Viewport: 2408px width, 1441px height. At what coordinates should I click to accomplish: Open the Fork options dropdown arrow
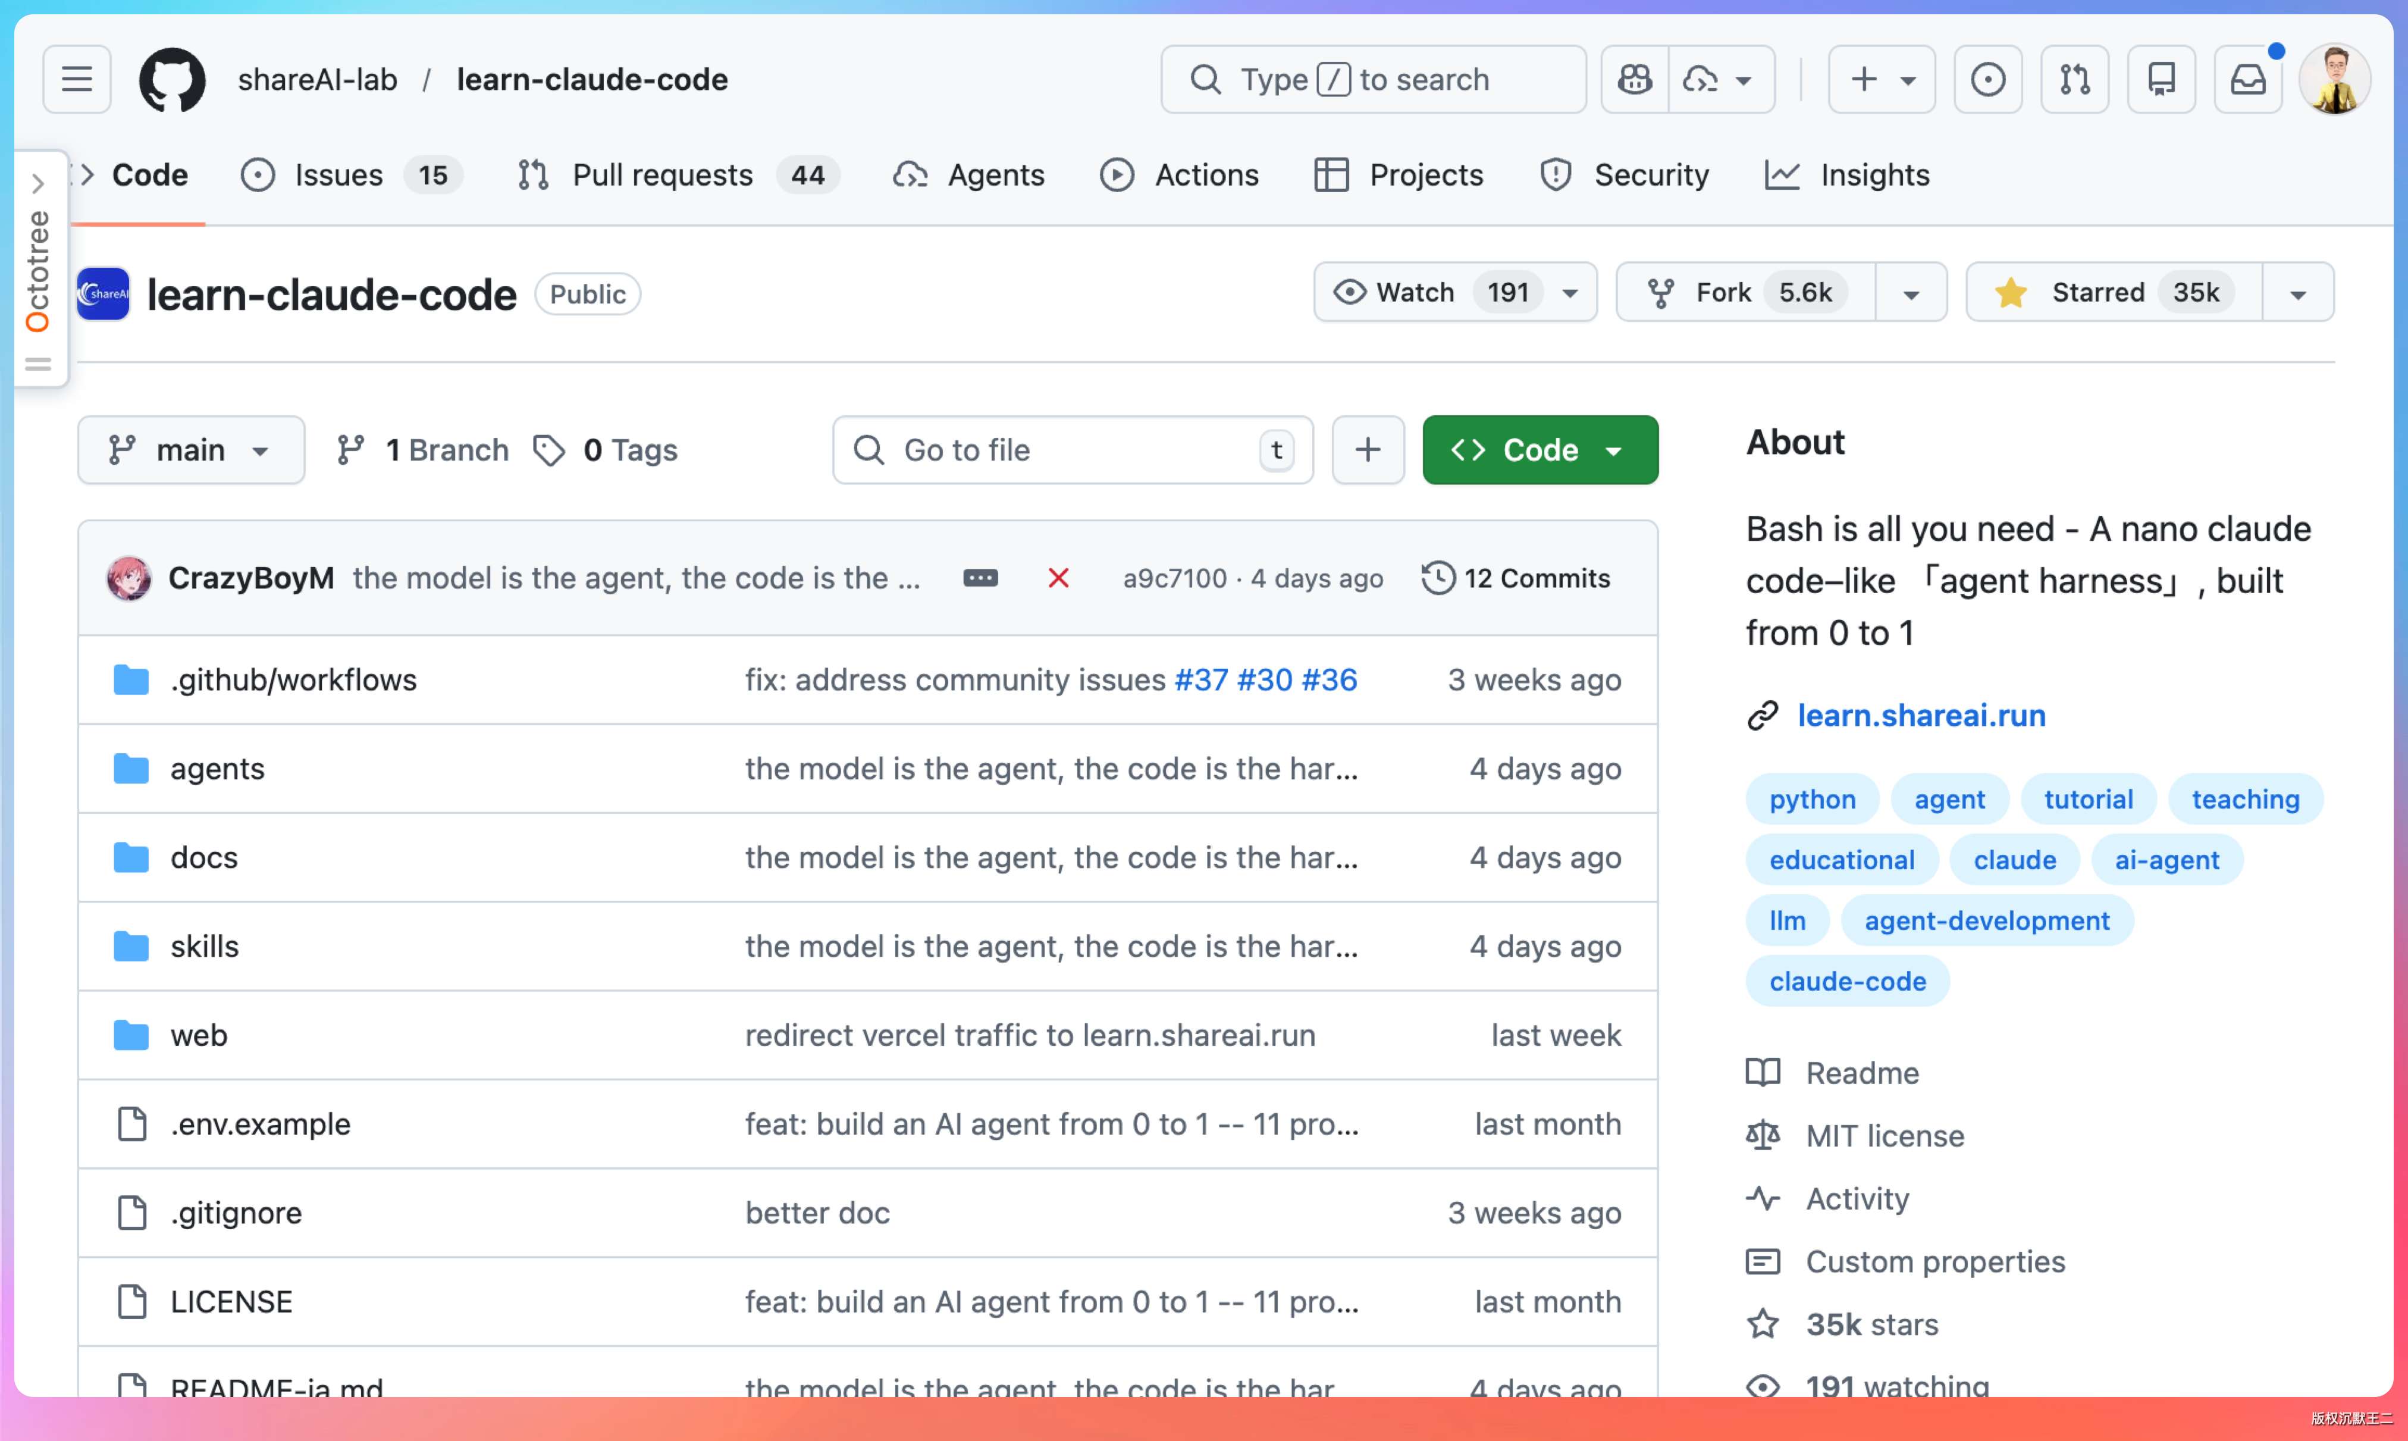(x=1910, y=295)
